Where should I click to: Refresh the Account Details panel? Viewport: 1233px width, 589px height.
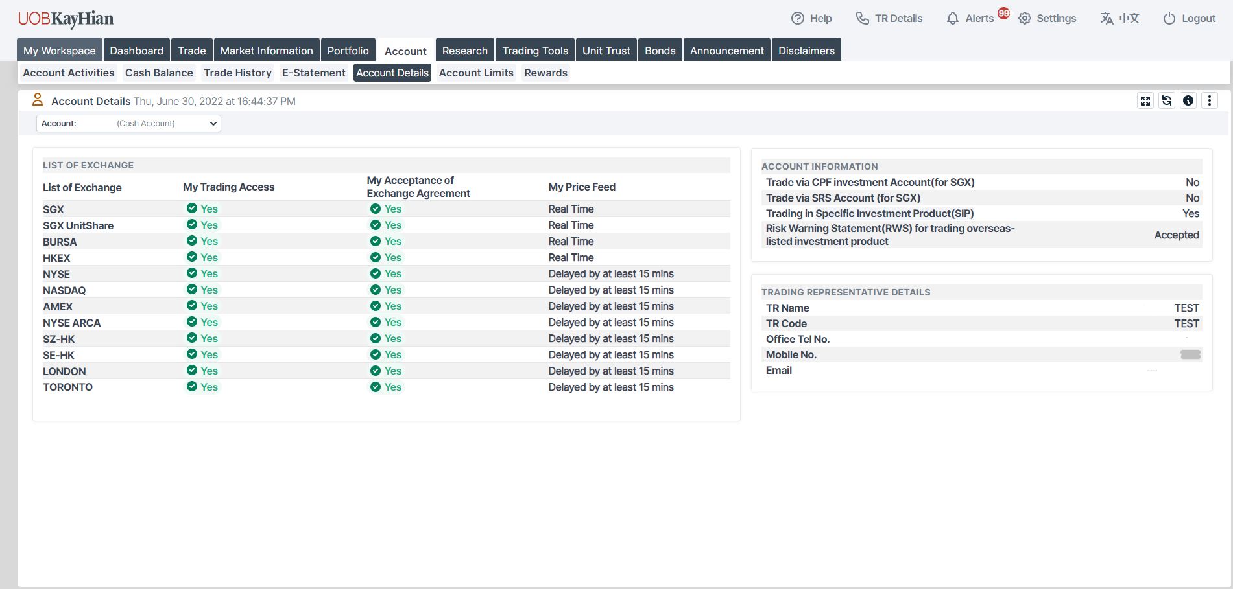point(1167,100)
